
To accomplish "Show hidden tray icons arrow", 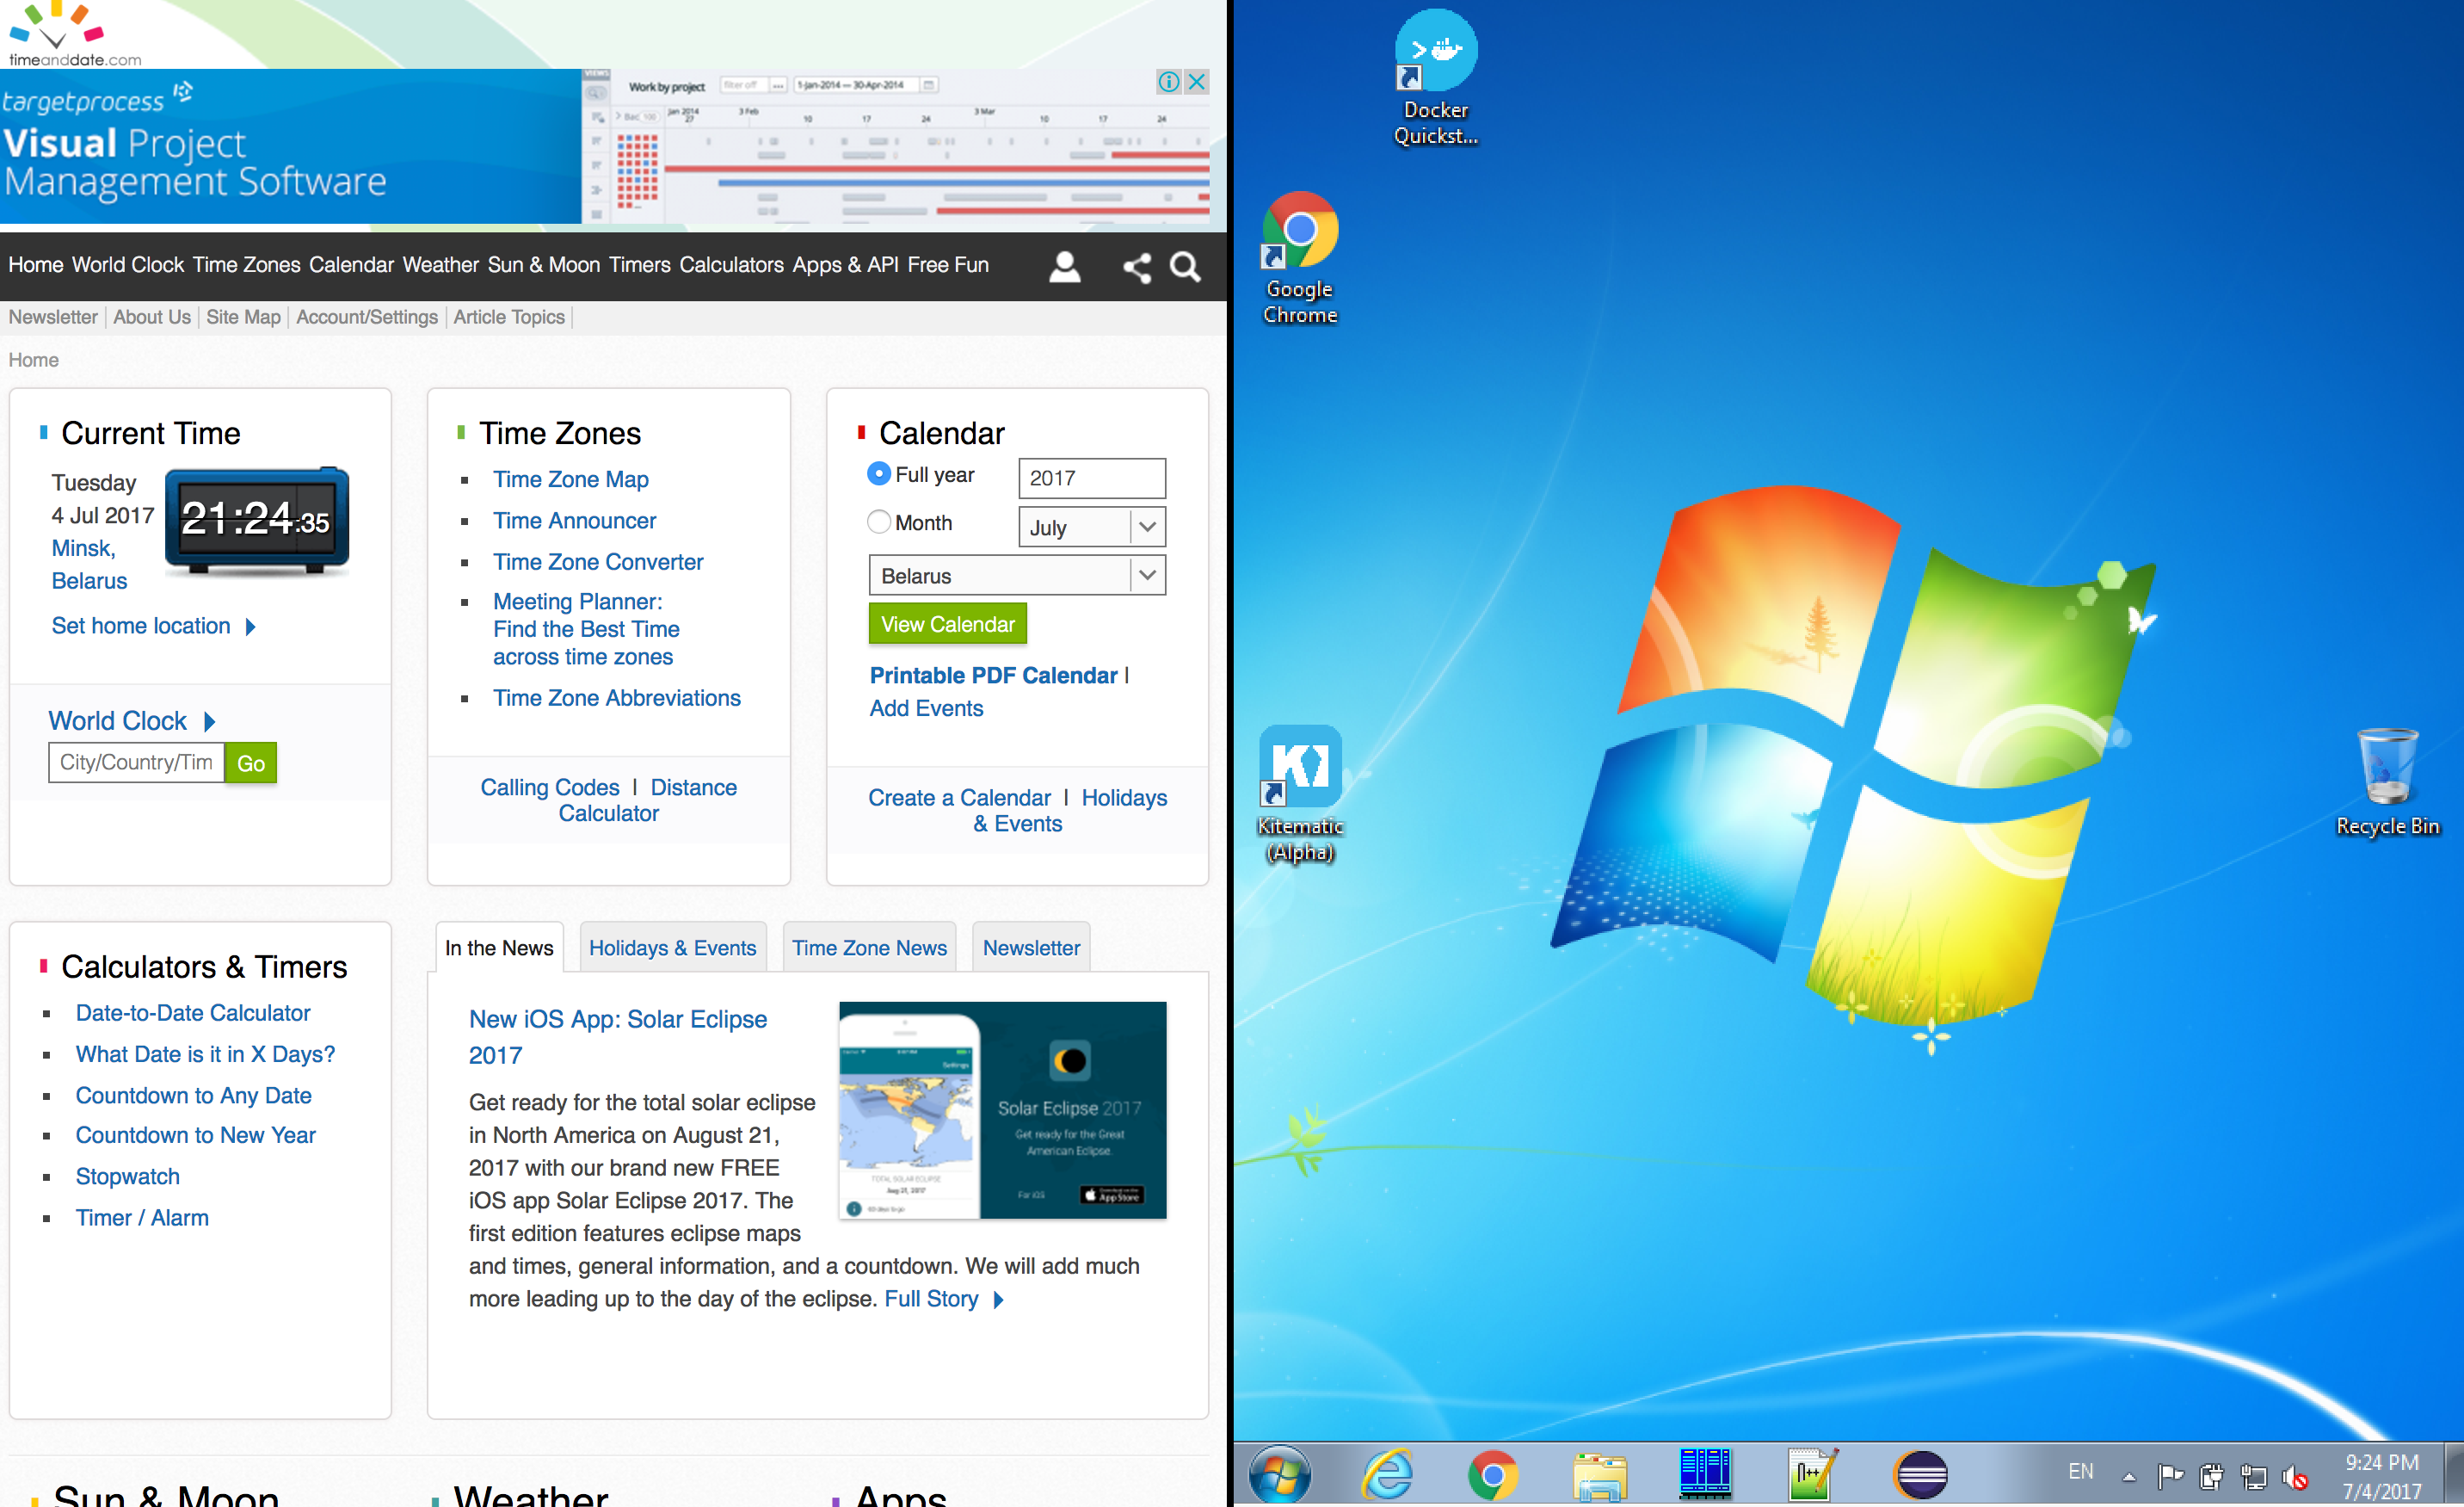I will [x=2129, y=1476].
